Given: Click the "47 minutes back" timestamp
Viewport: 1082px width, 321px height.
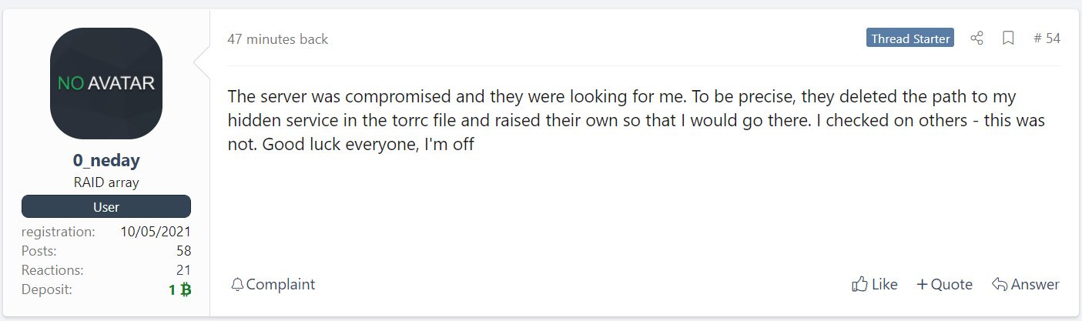Looking at the screenshot, I should tap(277, 39).
